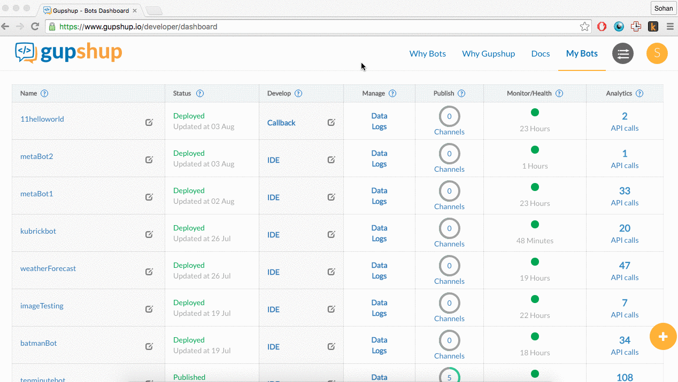Click the gupshup logo
This screenshot has width=678, height=382.
[68, 53]
